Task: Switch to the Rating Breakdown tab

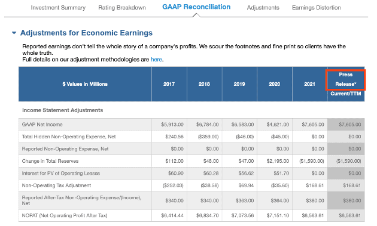Action: [122, 8]
